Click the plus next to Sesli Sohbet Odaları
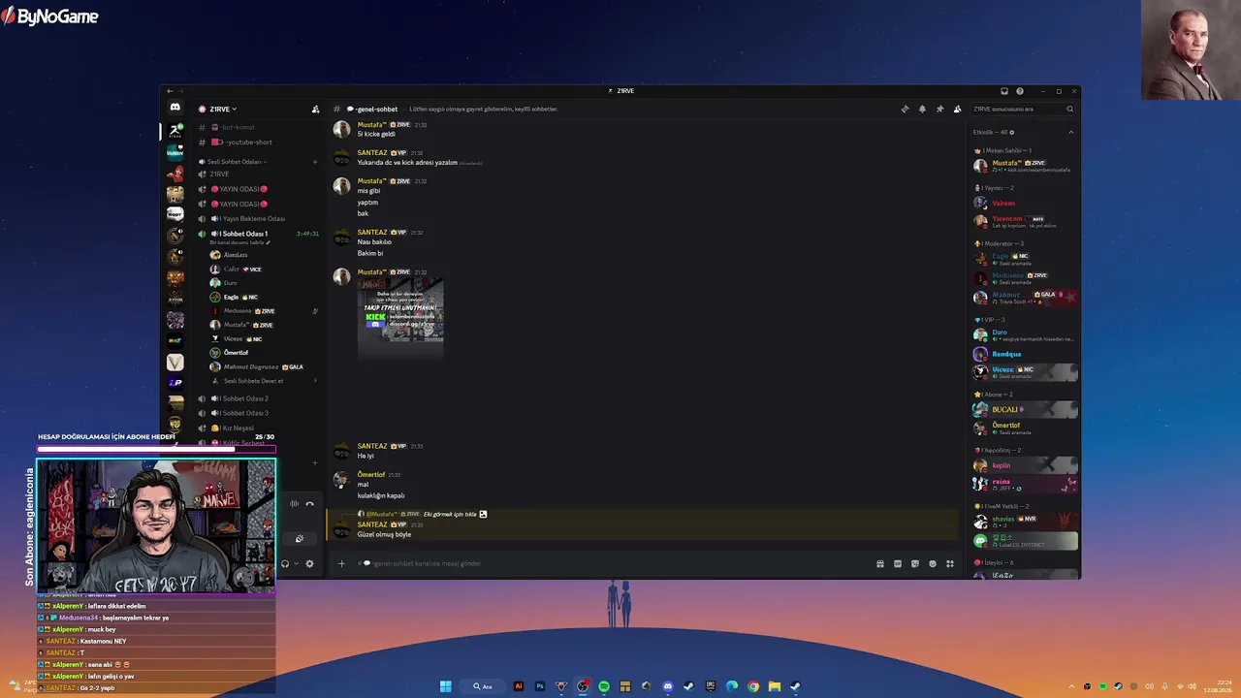Viewport: 1241px width, 698px height. [x=315, y=162]
